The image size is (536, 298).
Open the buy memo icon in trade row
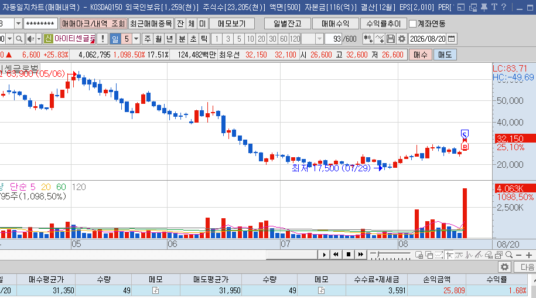click(x=156, y=290)
